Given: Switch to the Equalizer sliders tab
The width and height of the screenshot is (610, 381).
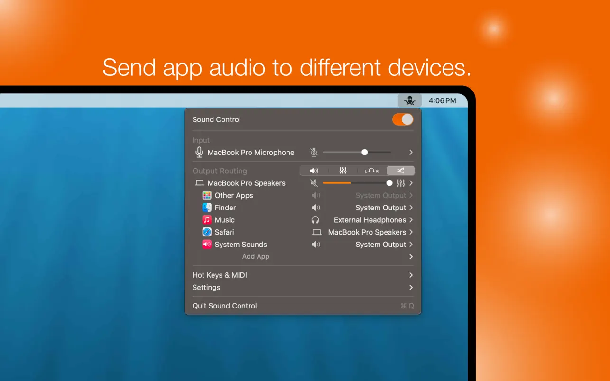Looking at the screenshot, I should pos(343,171).
